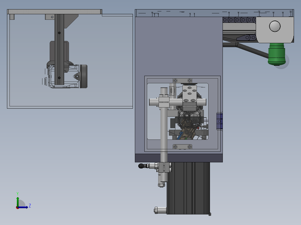Select the green cylindrical knob at upper right
301x225 pixels.
click(276, 54)
